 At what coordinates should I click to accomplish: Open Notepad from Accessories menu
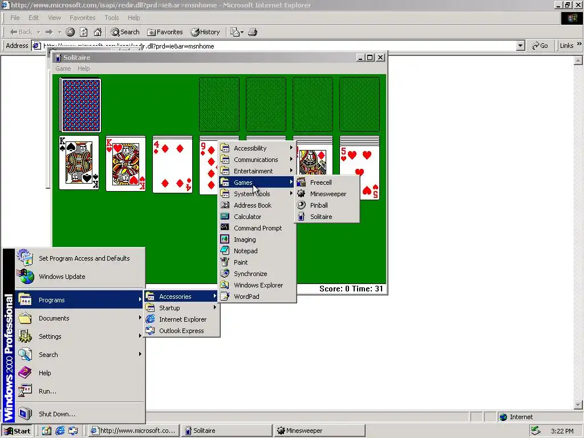(x=257, y=251)
